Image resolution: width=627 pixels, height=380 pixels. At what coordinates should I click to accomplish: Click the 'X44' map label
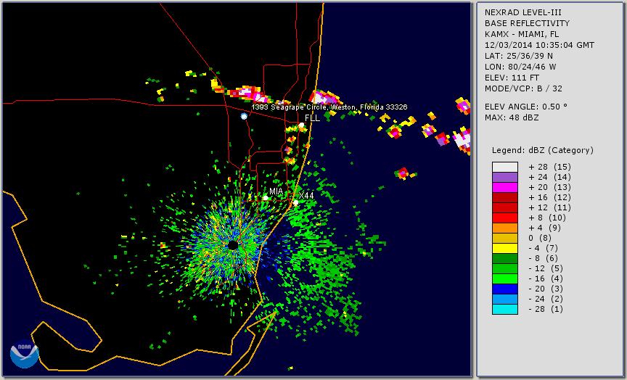click(x=306, y=196)
